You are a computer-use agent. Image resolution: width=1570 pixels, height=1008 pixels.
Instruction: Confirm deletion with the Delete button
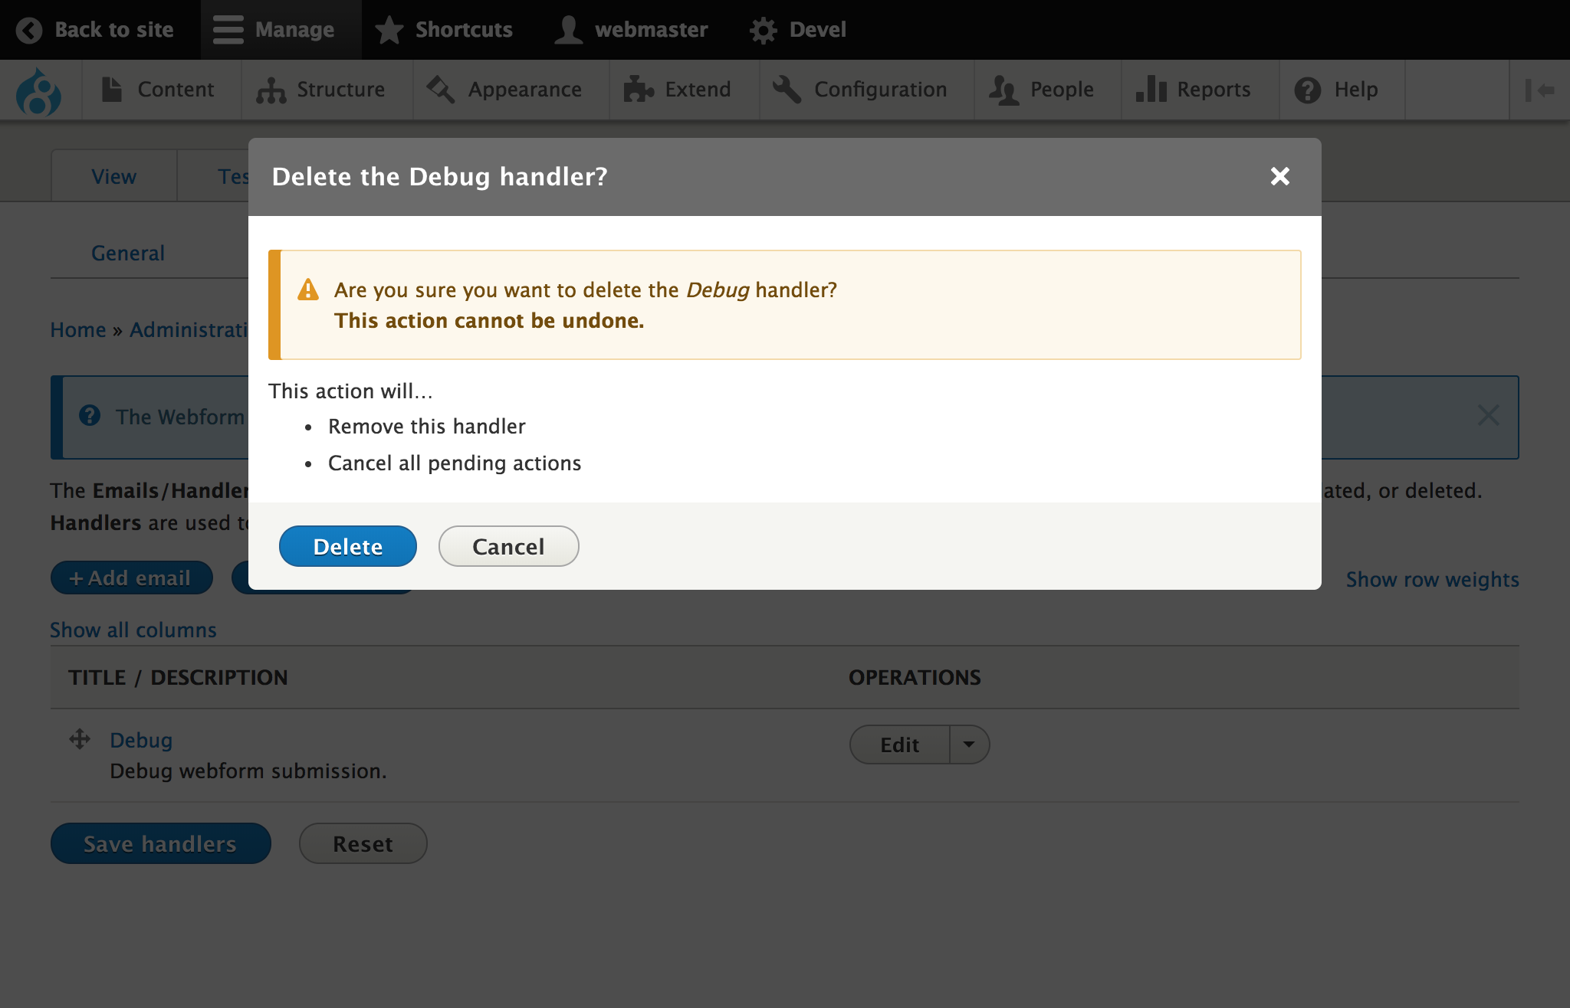click(x=347, y=546)
